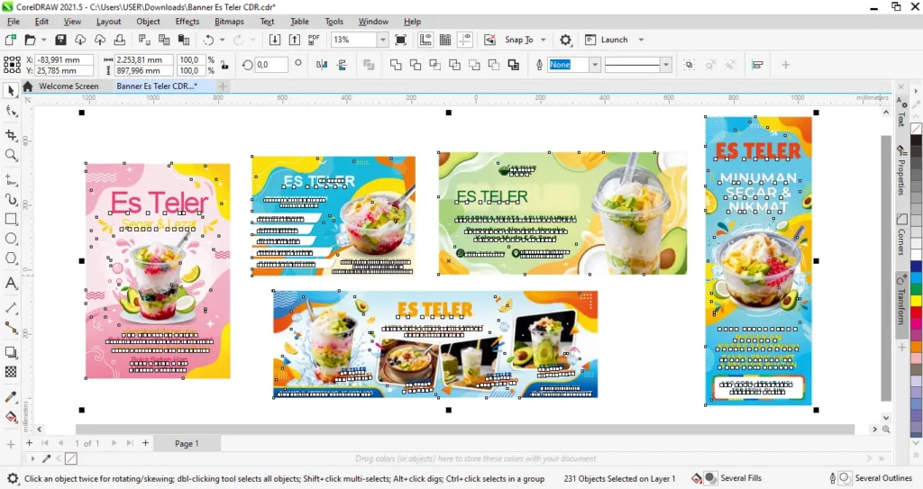Screen dimensions: 923x489
Task: Select the Page 1 tab
Action: tap(187, 444)
